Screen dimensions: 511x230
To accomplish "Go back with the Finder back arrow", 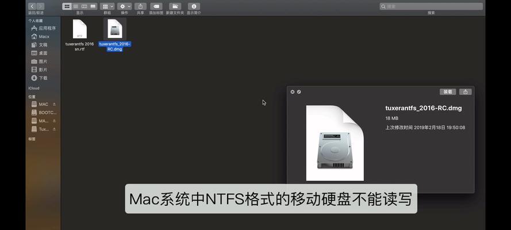I will click(x=32, y=6).
